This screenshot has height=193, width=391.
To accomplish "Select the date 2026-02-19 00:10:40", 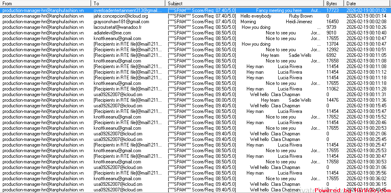I will tap(367, 33).
